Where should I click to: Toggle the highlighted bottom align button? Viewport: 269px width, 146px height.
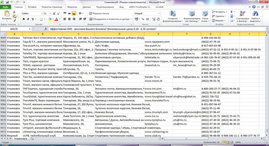pos(74,13)
